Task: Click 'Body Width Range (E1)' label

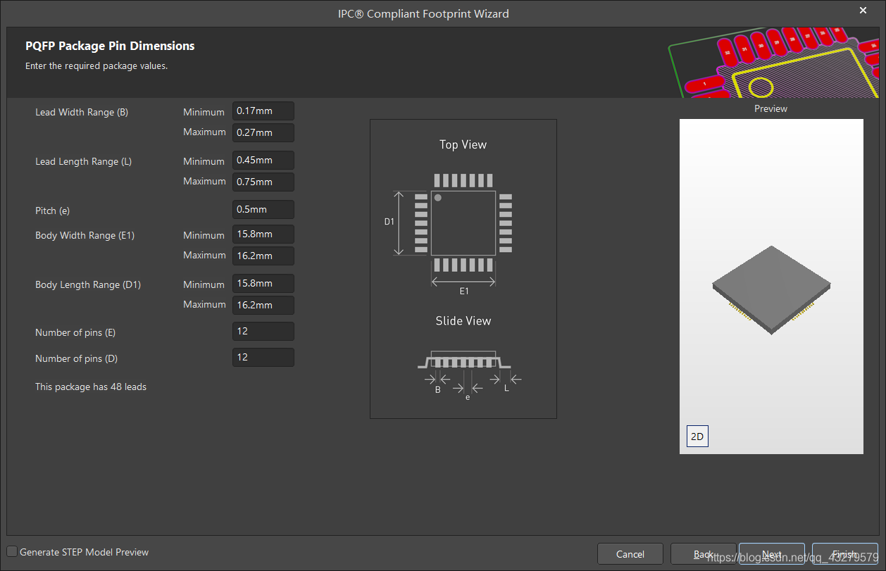Action: coord(85,235)
